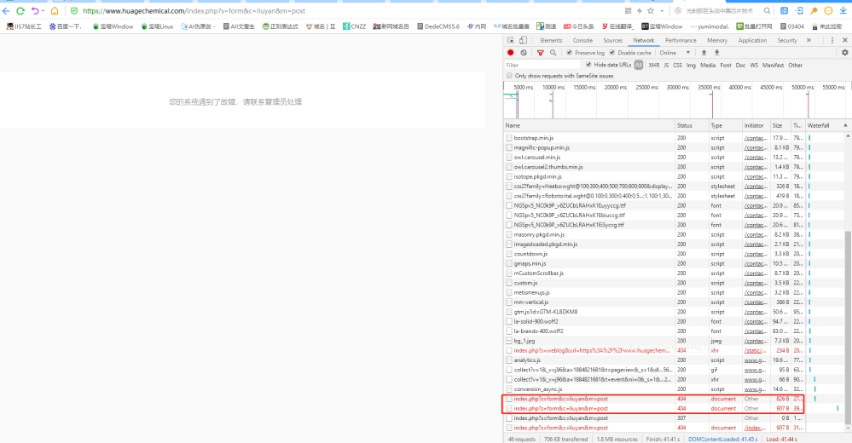The height and width of the screenshot is (443, 852).
Task: Open Network settings gear
Action: [x=845, y=53]
